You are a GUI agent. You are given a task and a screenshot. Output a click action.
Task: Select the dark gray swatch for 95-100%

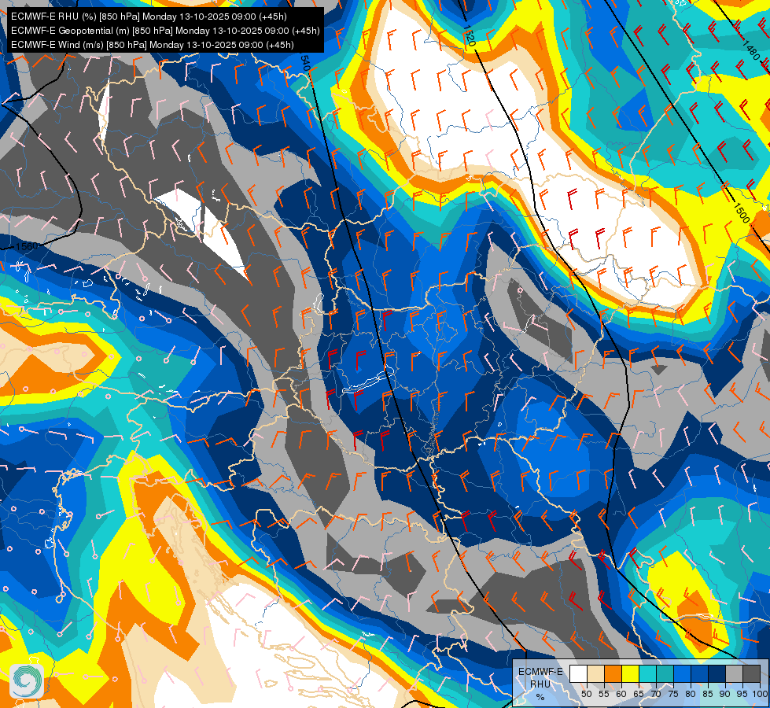(752, 673)
